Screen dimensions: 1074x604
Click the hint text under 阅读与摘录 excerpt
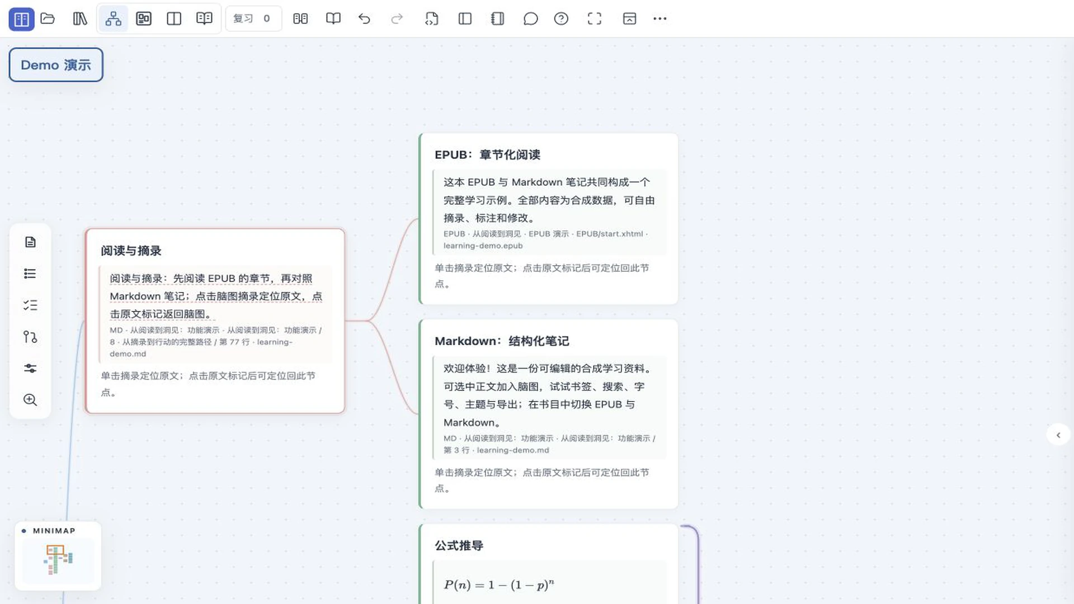pos(208,384)
